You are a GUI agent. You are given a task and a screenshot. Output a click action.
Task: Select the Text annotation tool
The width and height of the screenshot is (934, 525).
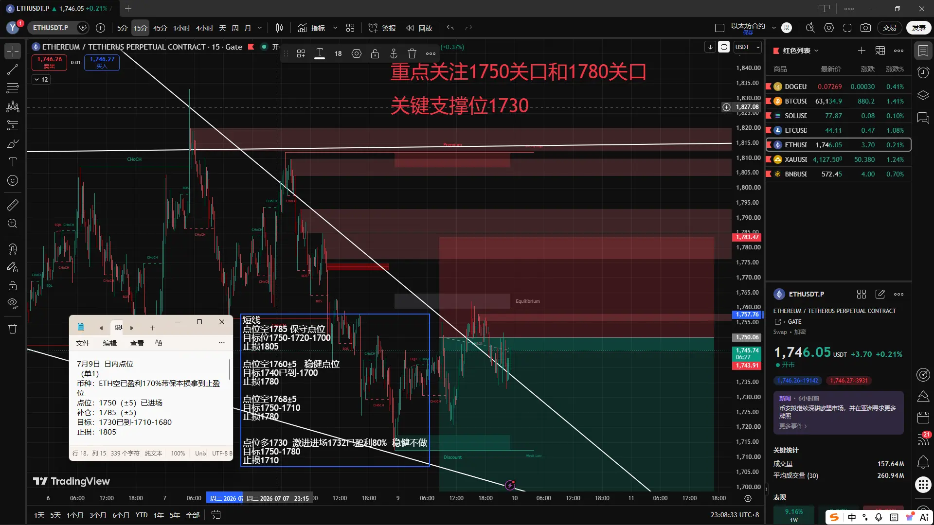[13, 162]
